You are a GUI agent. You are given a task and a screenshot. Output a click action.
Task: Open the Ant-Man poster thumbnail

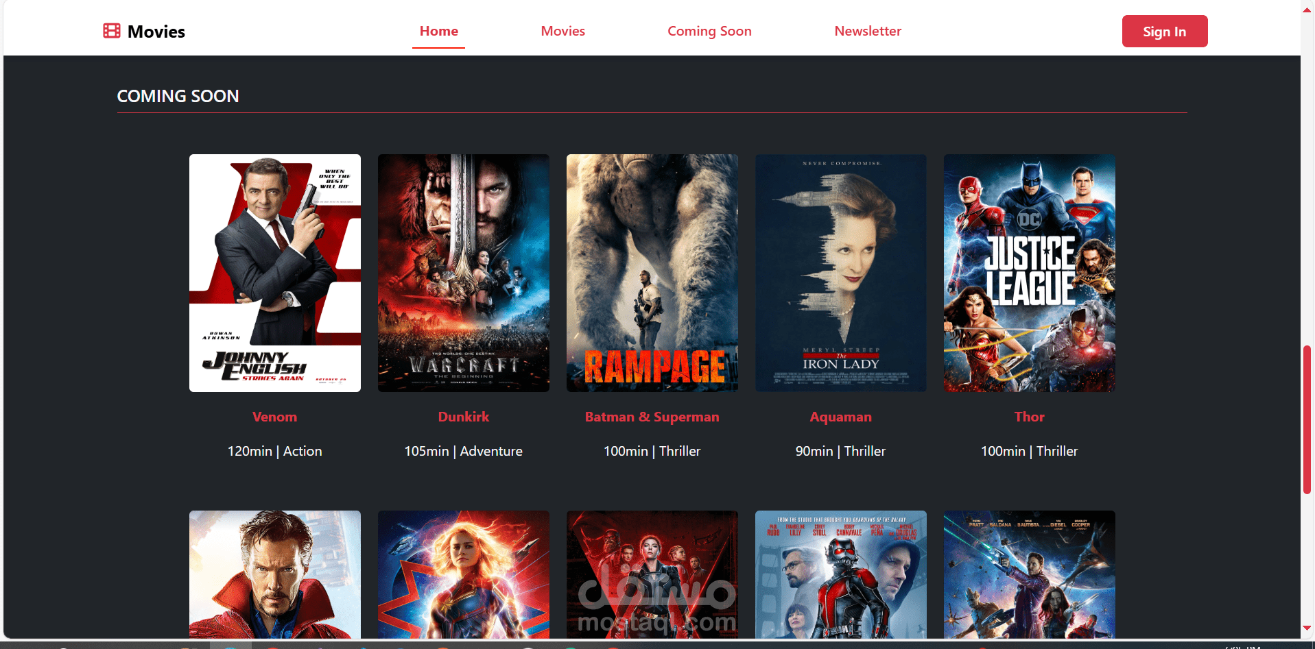(x=841, y=574)
